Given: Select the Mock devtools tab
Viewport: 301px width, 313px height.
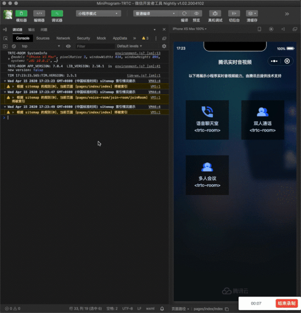Looking at the screenshot, I should click(x=101, y=38).
